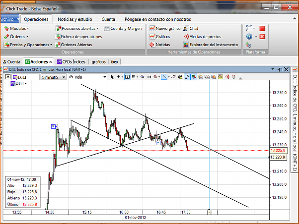Close the Acciones workspace tab
The height and width of the screenshot is (224, 299).
[x=51, y=62]
